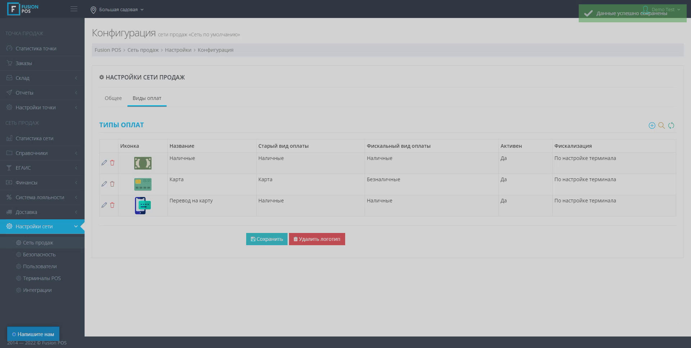
Task: Expand the Справочники sidebar section
Action: [42, 153]
